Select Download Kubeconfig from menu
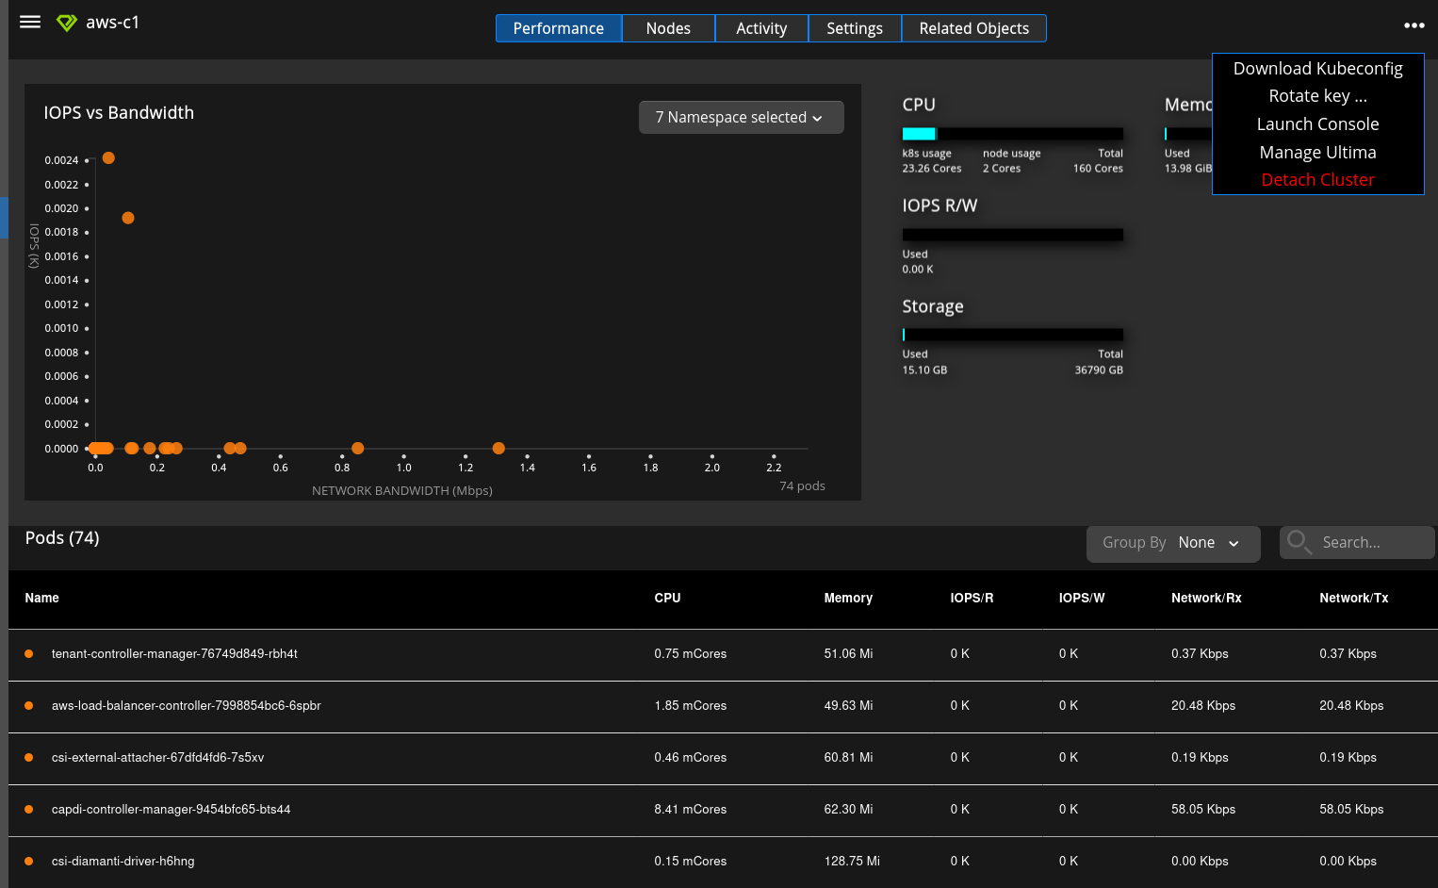 [1317, 68]
